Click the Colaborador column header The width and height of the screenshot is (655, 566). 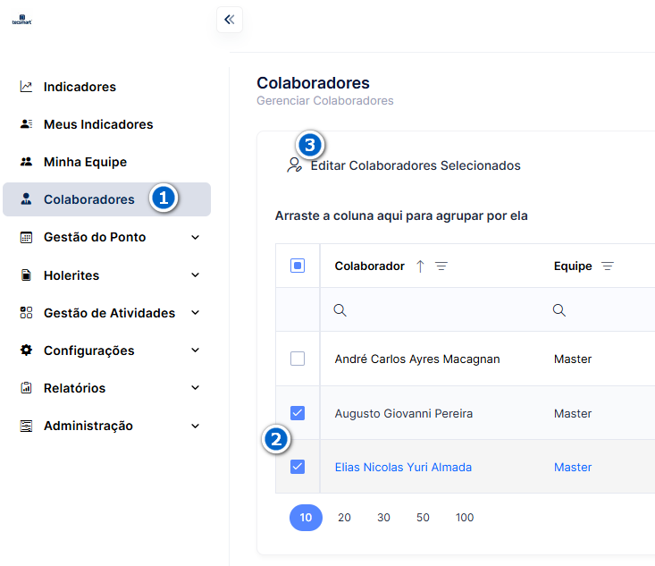coord(370,266)
